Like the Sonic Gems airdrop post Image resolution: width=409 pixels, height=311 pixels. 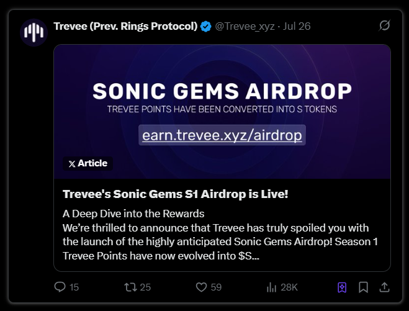tap(201, 287)
